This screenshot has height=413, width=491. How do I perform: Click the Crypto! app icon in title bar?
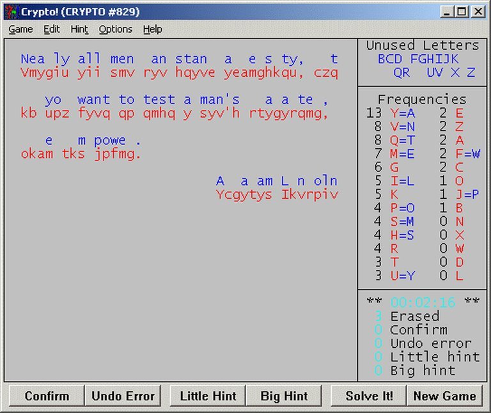[11, 12]
